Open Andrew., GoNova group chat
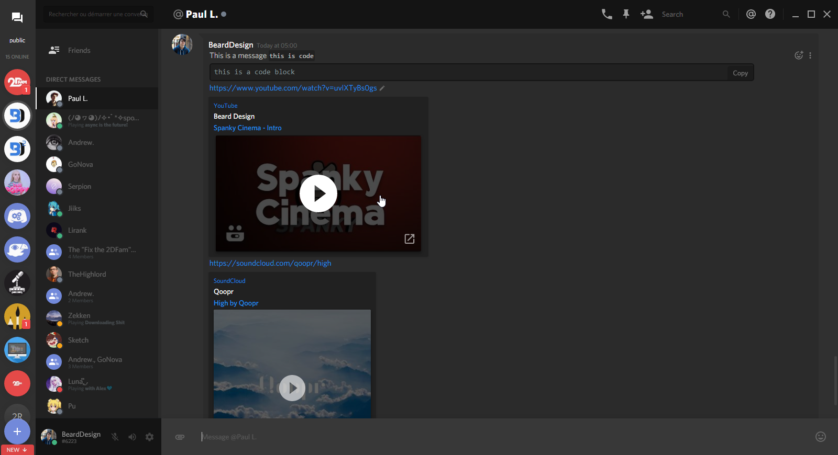Screen dimensions: 838x455 pos(97,362)
